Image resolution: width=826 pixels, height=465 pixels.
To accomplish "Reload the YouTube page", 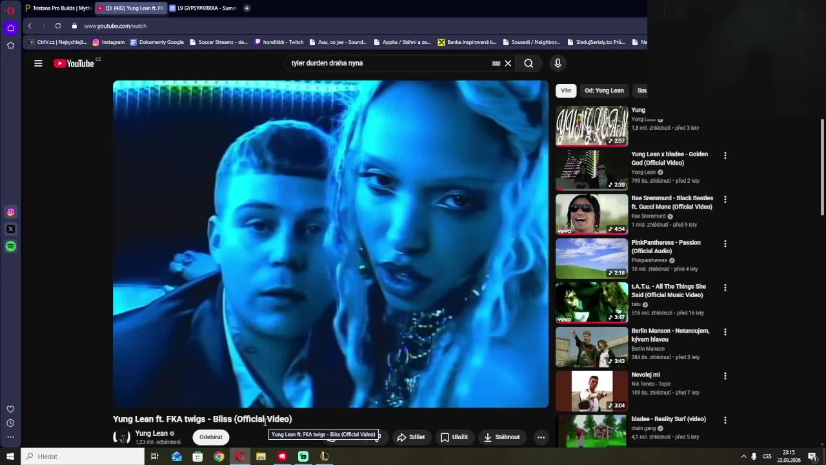I will (58, 26).
